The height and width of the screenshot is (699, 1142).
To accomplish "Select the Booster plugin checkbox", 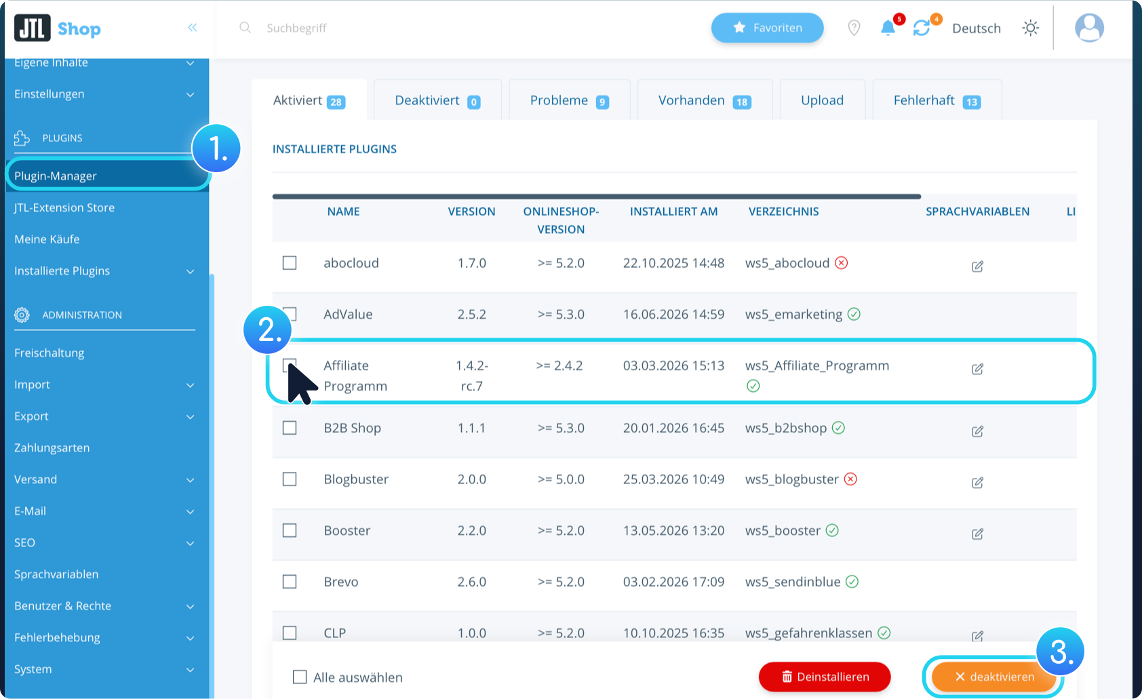I will tap(290, 530).
